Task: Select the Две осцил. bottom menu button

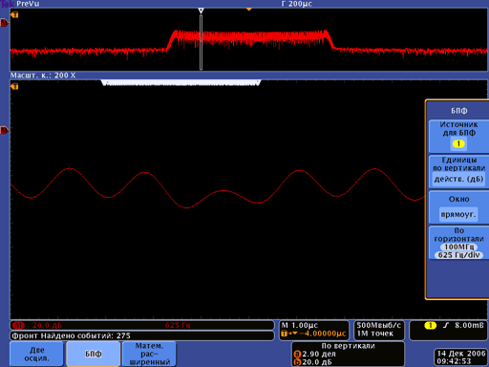Action: tap(36, 354)
